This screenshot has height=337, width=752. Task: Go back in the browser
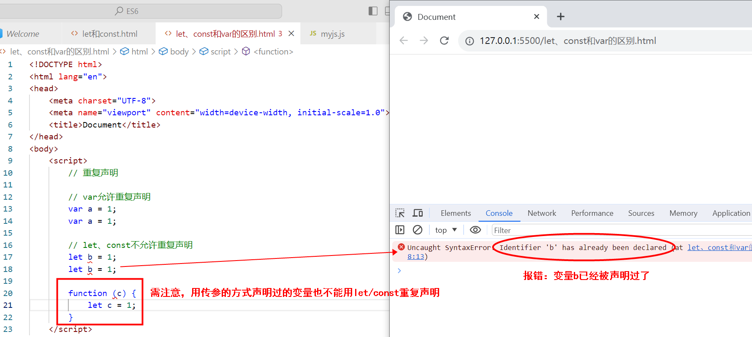[x=404, y=41]
